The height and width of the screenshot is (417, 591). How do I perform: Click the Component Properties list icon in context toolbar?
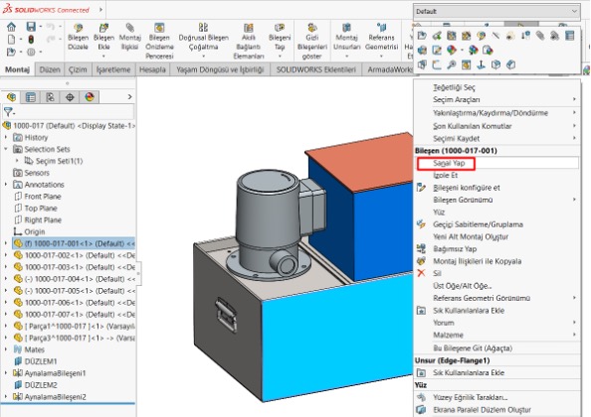click(569, 36)
